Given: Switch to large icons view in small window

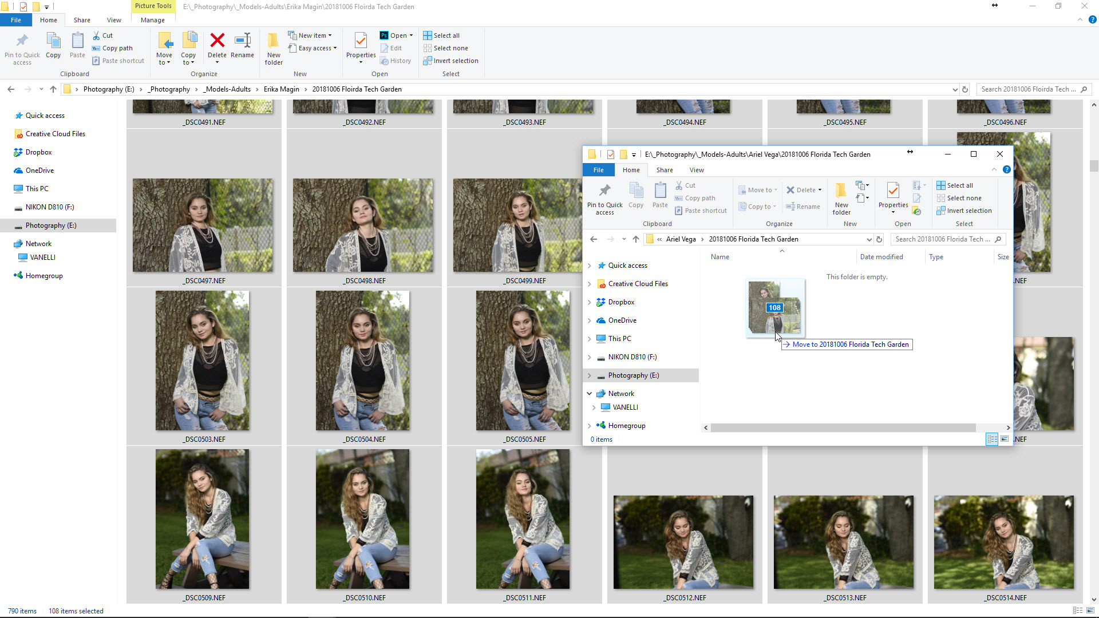Looking at the screenshot, I should pos(1005,439).
